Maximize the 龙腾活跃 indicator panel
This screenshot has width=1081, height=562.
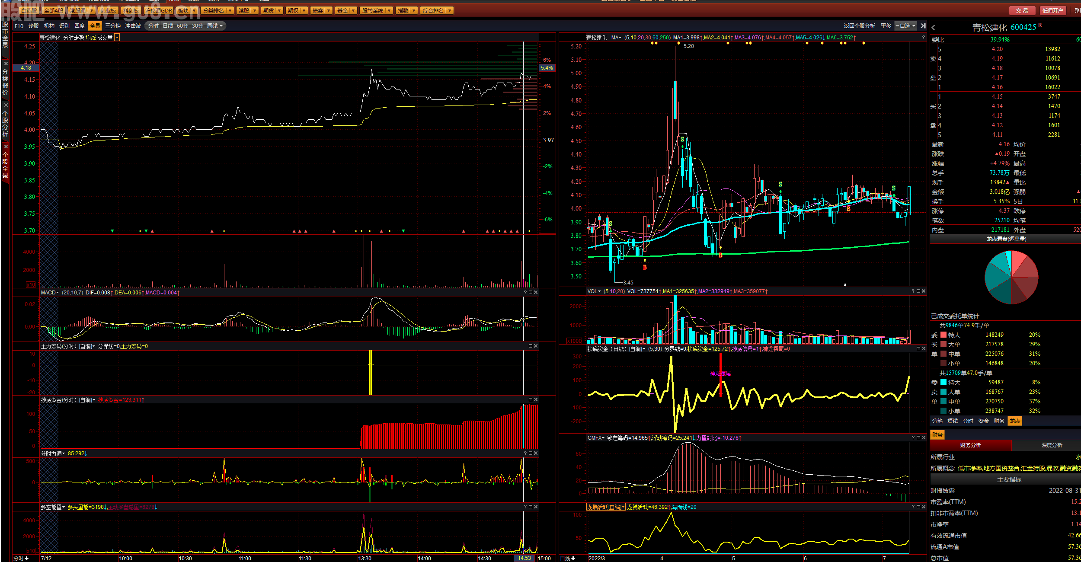918,507
